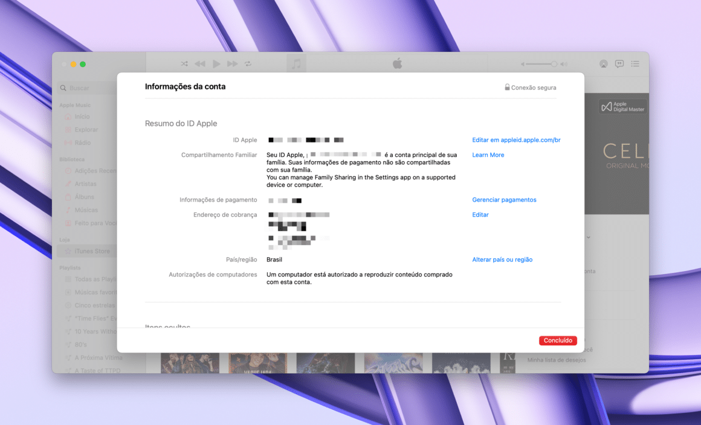Open the Rádio section in the sidebar
This screenshot has height=425, width=701.
tap(83, 142)
